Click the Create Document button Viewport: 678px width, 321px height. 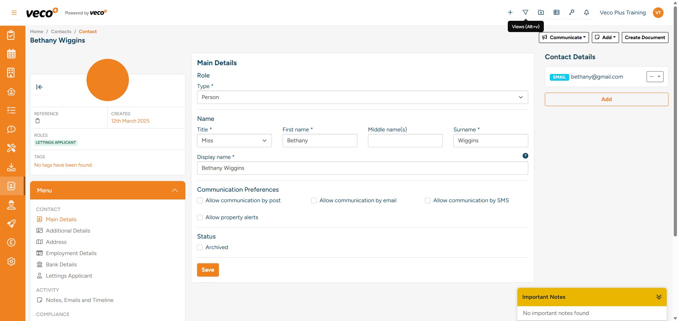click(x=645, y=37)
